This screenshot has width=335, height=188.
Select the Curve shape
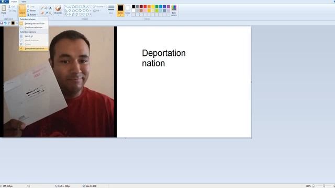[x=70, y=7]
